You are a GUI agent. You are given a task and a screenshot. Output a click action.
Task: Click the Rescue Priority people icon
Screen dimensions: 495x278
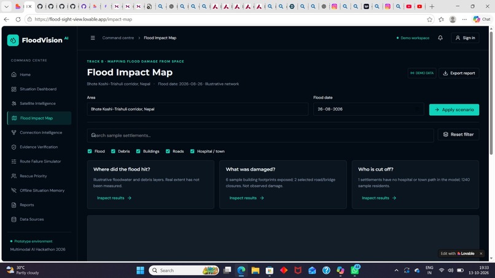tap(14, 176)
